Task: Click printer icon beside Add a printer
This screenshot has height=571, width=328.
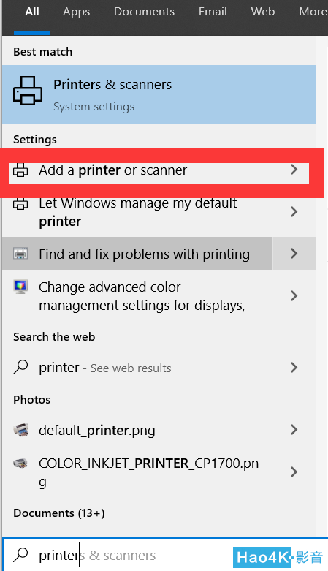Action: pos(20,170)
